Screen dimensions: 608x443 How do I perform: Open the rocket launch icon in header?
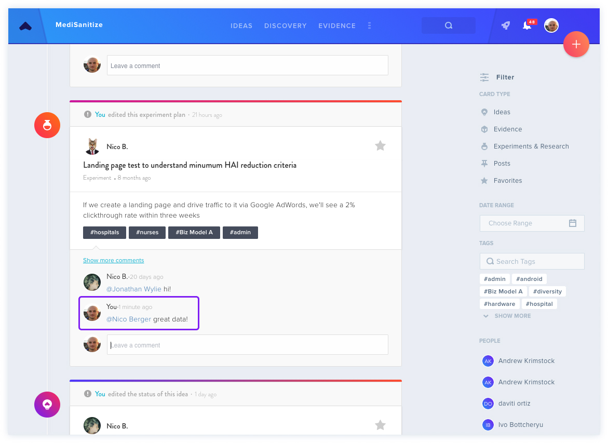(x=506, y=25)
